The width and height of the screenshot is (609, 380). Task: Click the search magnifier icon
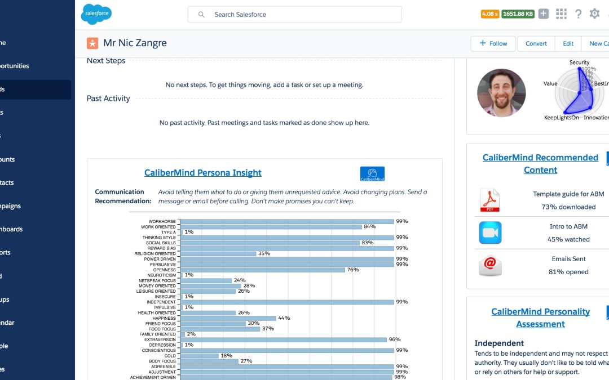[x=201, y=15]
